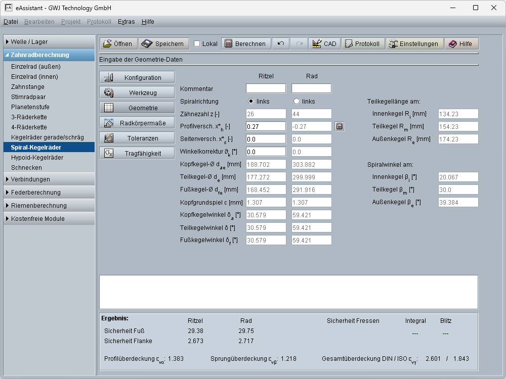
Task: Run calculation with Berechnen button
Action: click(245, 44)
